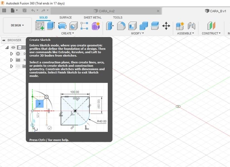
Task: Expand the gear row in browser
Action: pyautogui.click(x=11, y=54)
